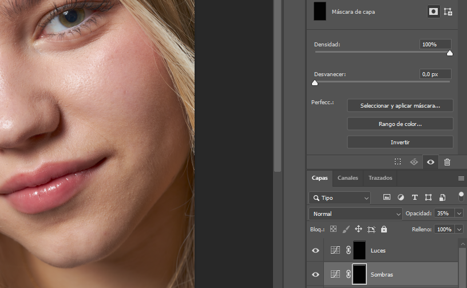The image size is (467, 288).
Task: Click the Densidad slider handle
Action: [450, 53]
